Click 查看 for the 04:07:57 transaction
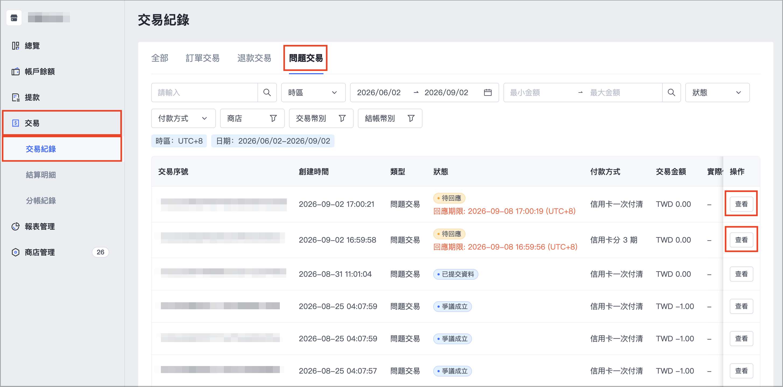This screenshot has height=387, width=783. click(741, 371)
